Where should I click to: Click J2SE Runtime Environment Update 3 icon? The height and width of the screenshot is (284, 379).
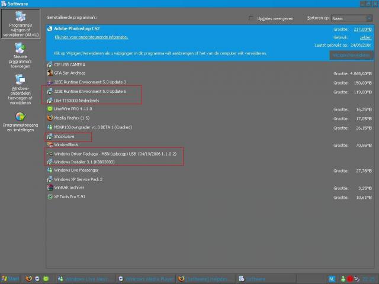(x=50, y=82)
